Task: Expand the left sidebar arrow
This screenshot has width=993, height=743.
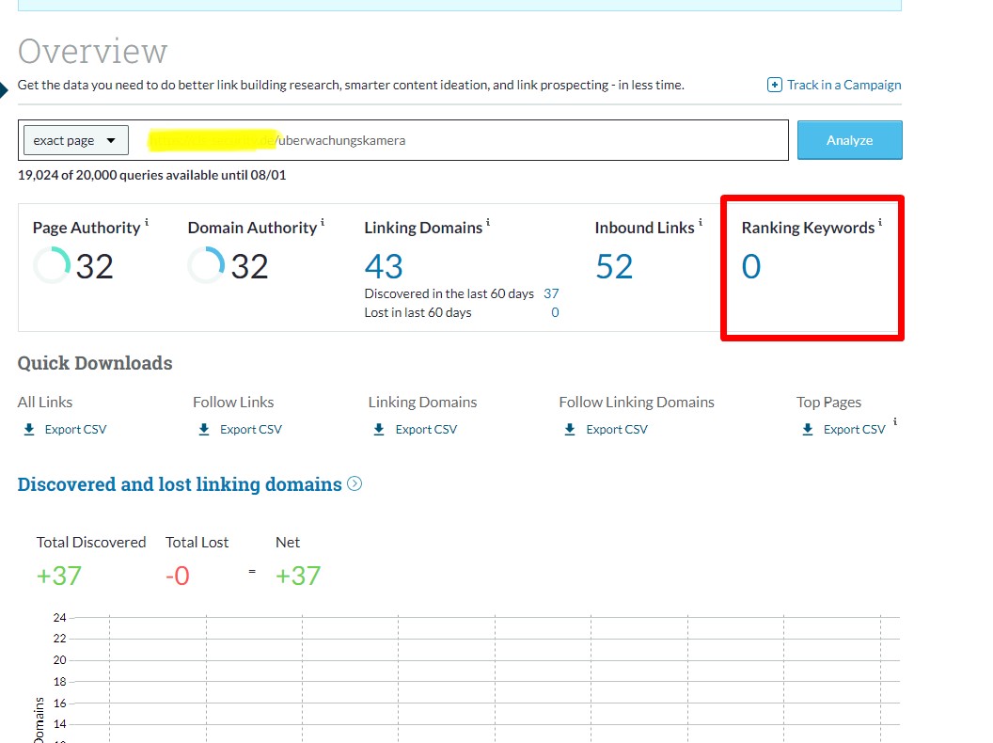Action: pyautogui.click(x=4, y=90)
